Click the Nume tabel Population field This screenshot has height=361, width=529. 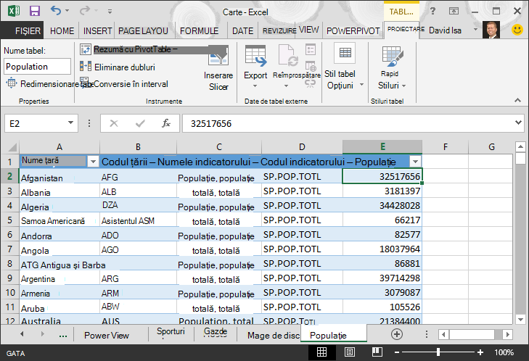[x=38, y=67]
